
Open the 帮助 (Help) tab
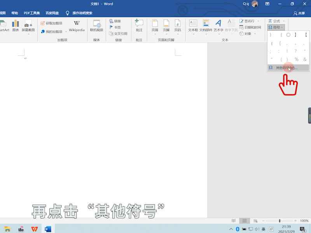[15, 12]
